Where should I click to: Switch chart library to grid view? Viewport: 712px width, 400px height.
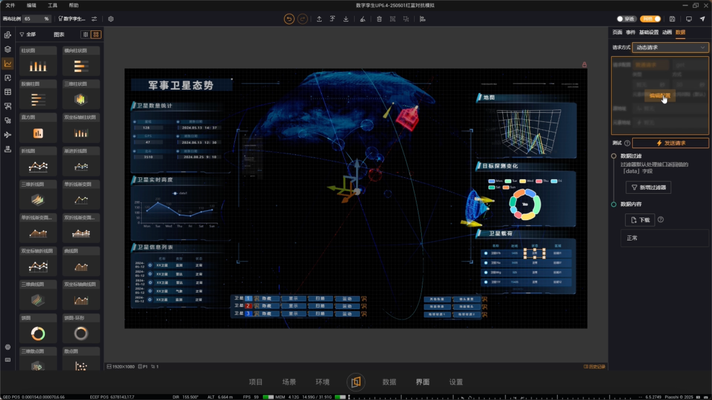96,34
